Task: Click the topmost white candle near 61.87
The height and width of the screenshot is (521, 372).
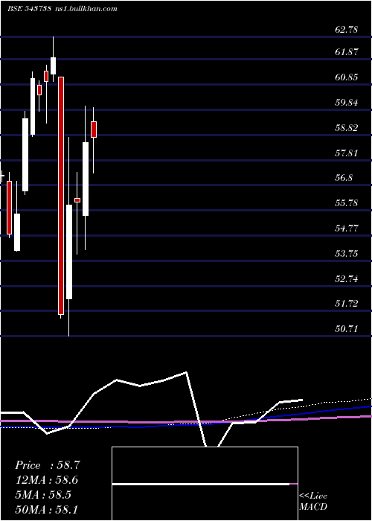Action: (x=53, y=65)
